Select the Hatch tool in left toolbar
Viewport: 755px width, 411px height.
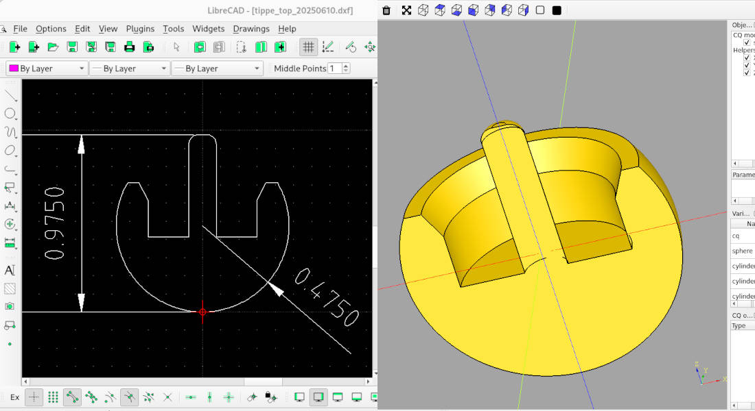point(10,288)
